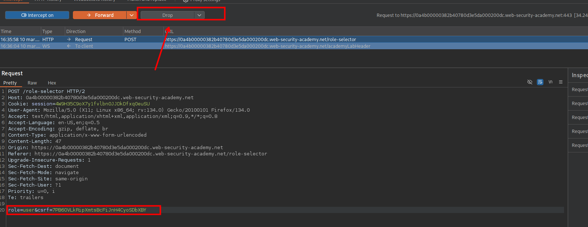This screenshot has width=588, height=227.
Task: Switch to the Hex request tab
Action: tap(52, 83)
